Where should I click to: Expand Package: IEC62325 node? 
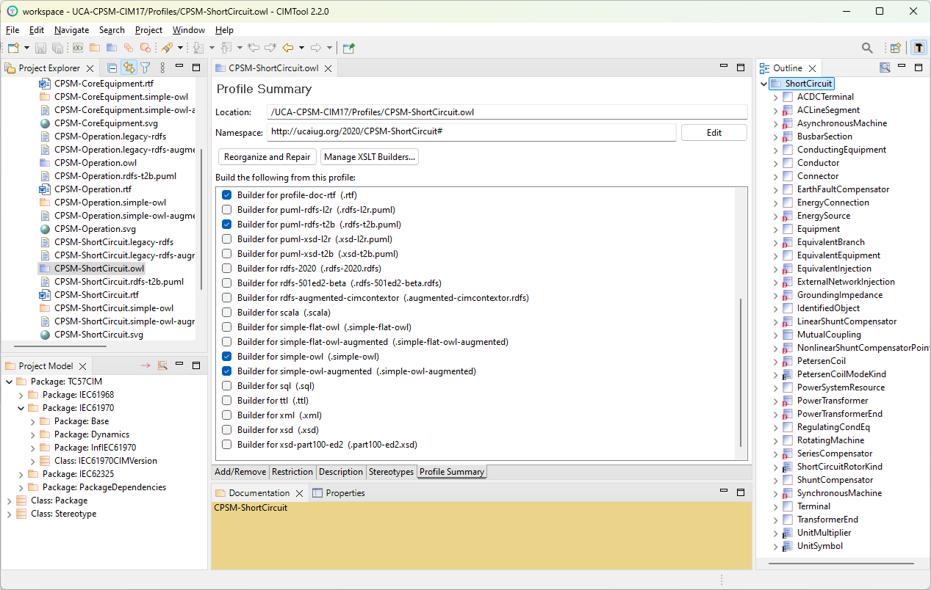click(x=21, y=474)
